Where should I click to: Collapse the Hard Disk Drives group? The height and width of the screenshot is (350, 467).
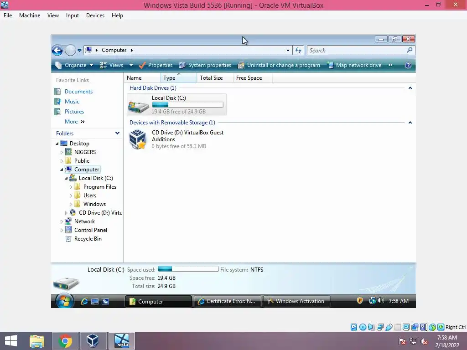point(410,88)
